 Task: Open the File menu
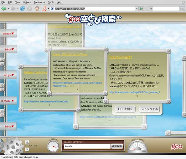pos(3,2)
